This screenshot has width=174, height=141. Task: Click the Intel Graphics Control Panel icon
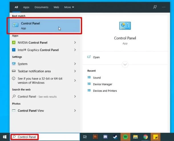click(14, 50)
